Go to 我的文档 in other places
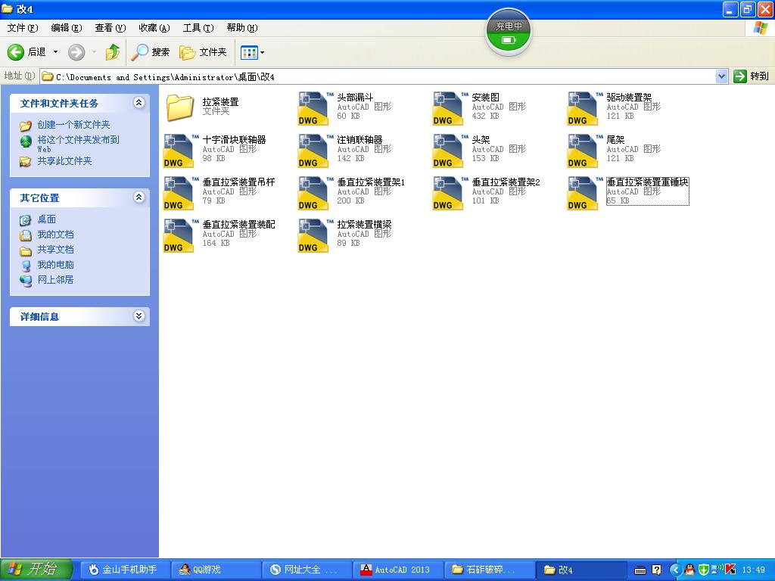Viewport: 775px width, 581px height. 55,235
